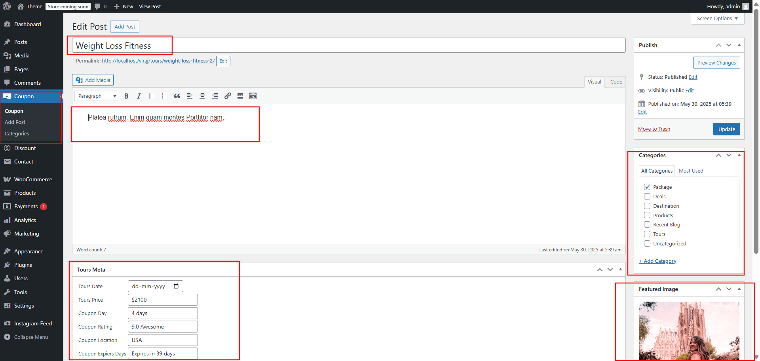Image resolution: width=760 pixels, height=361 pixels.
Task: Switch to the Code editor tab
Action: (616, 82)
